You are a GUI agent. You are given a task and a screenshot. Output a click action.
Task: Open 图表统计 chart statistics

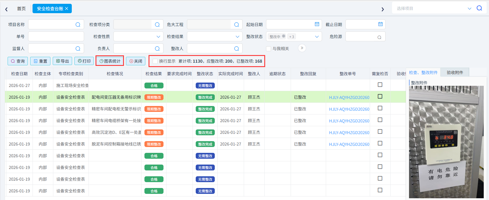pyautogui.click(x=110, y=61)
